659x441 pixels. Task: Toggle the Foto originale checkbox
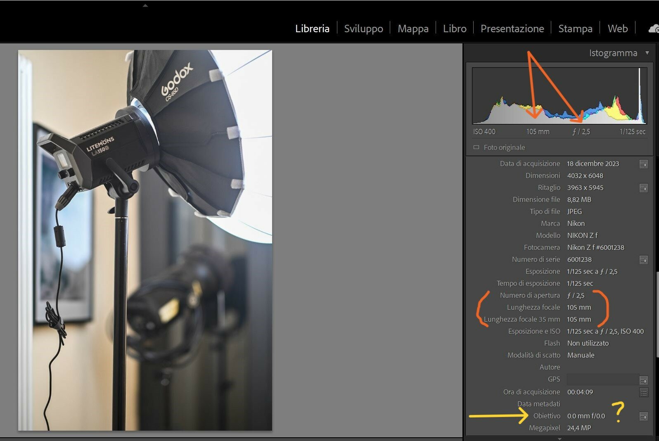[476, 147]
